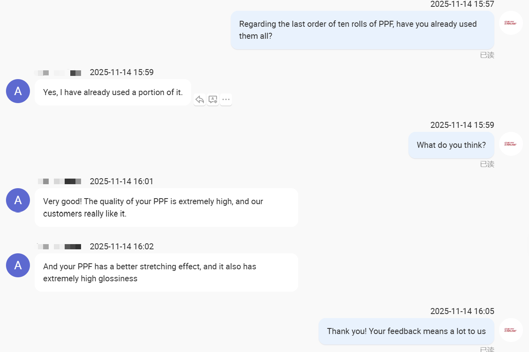Select the "better stretching effect" message bubble
The height and width of the screenshot is (352, 529).
tap(166, 272)
